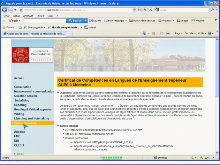This screenshot has height=165, width=220.
Task: Click the Home page icon
Action: [144, 33]
